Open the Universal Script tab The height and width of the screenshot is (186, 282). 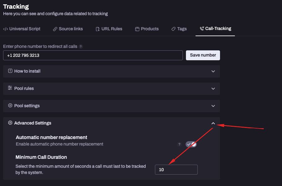tap(22, 29)
